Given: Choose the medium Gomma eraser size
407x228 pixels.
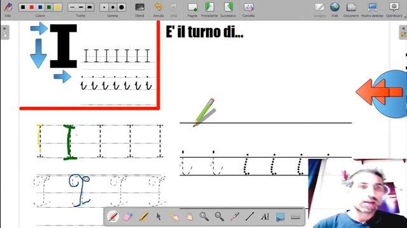Looking at the screenshot, I should pyautogui.click(x=113, y=7).
